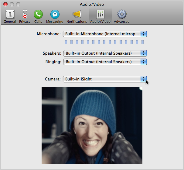This screenshot has height=170, width=184.
Task: Click the gray zoom window button
Action: pos(18,4)
